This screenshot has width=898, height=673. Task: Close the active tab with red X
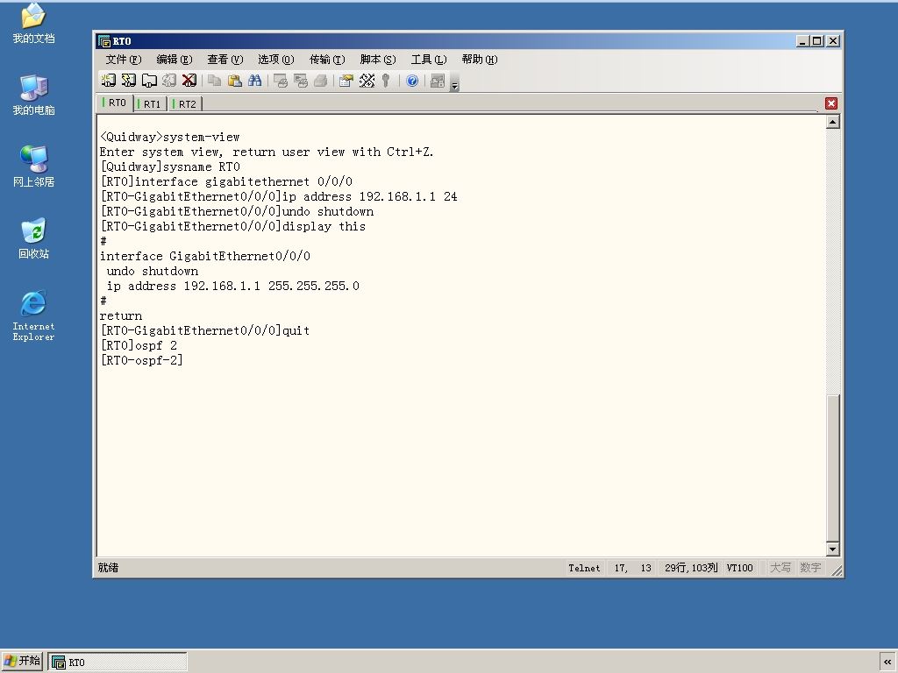[x=831, y=103]
